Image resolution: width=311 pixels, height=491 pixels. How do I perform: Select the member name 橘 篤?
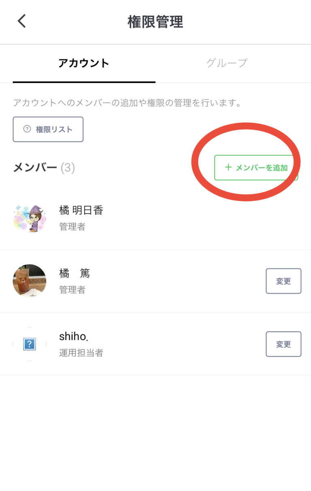[x=75, y=273]
